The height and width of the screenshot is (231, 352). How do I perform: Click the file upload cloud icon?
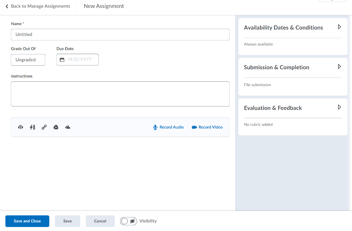21,127
